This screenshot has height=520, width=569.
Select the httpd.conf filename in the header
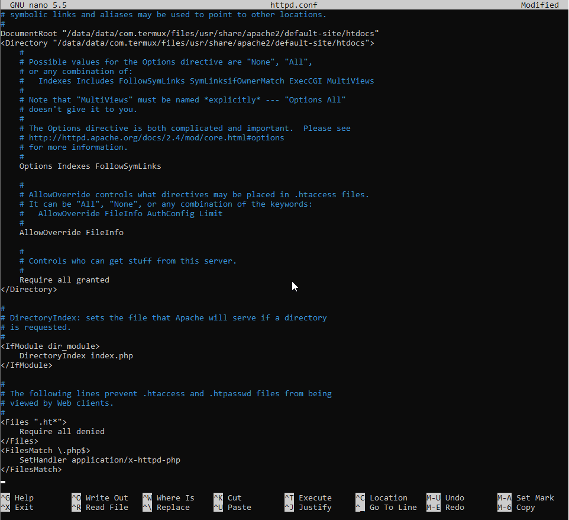click(x=284, y=5)
